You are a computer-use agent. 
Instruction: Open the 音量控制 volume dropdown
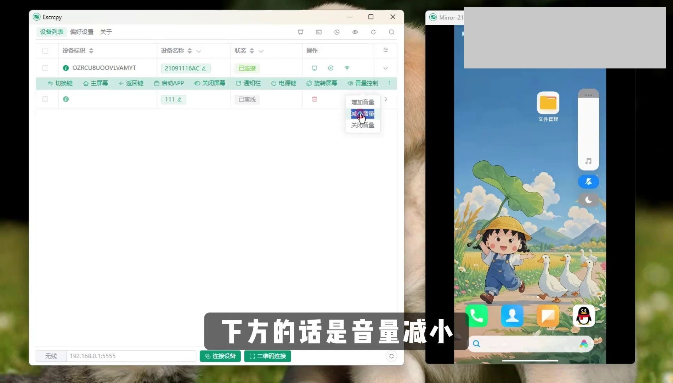pyautogui.click(x=363, y=83)
